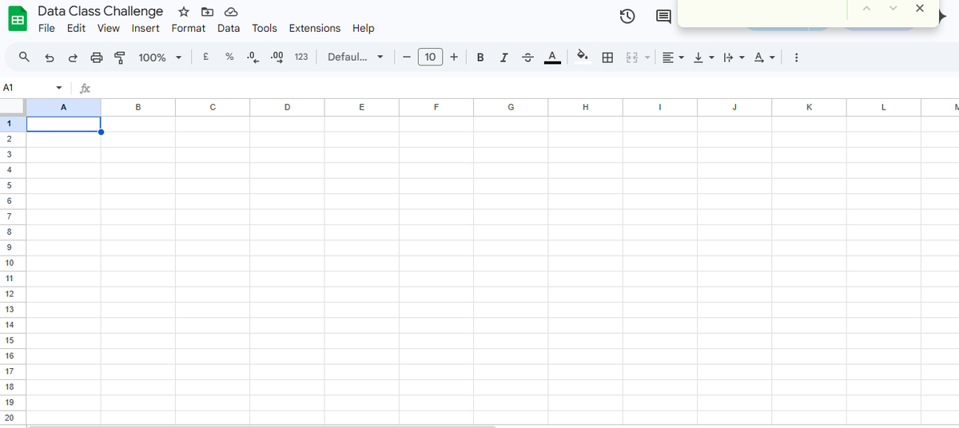Rename the Data Class Challenge title
Image resolution: width=959 pixels, height=428 pixels.
coord(101,11)
